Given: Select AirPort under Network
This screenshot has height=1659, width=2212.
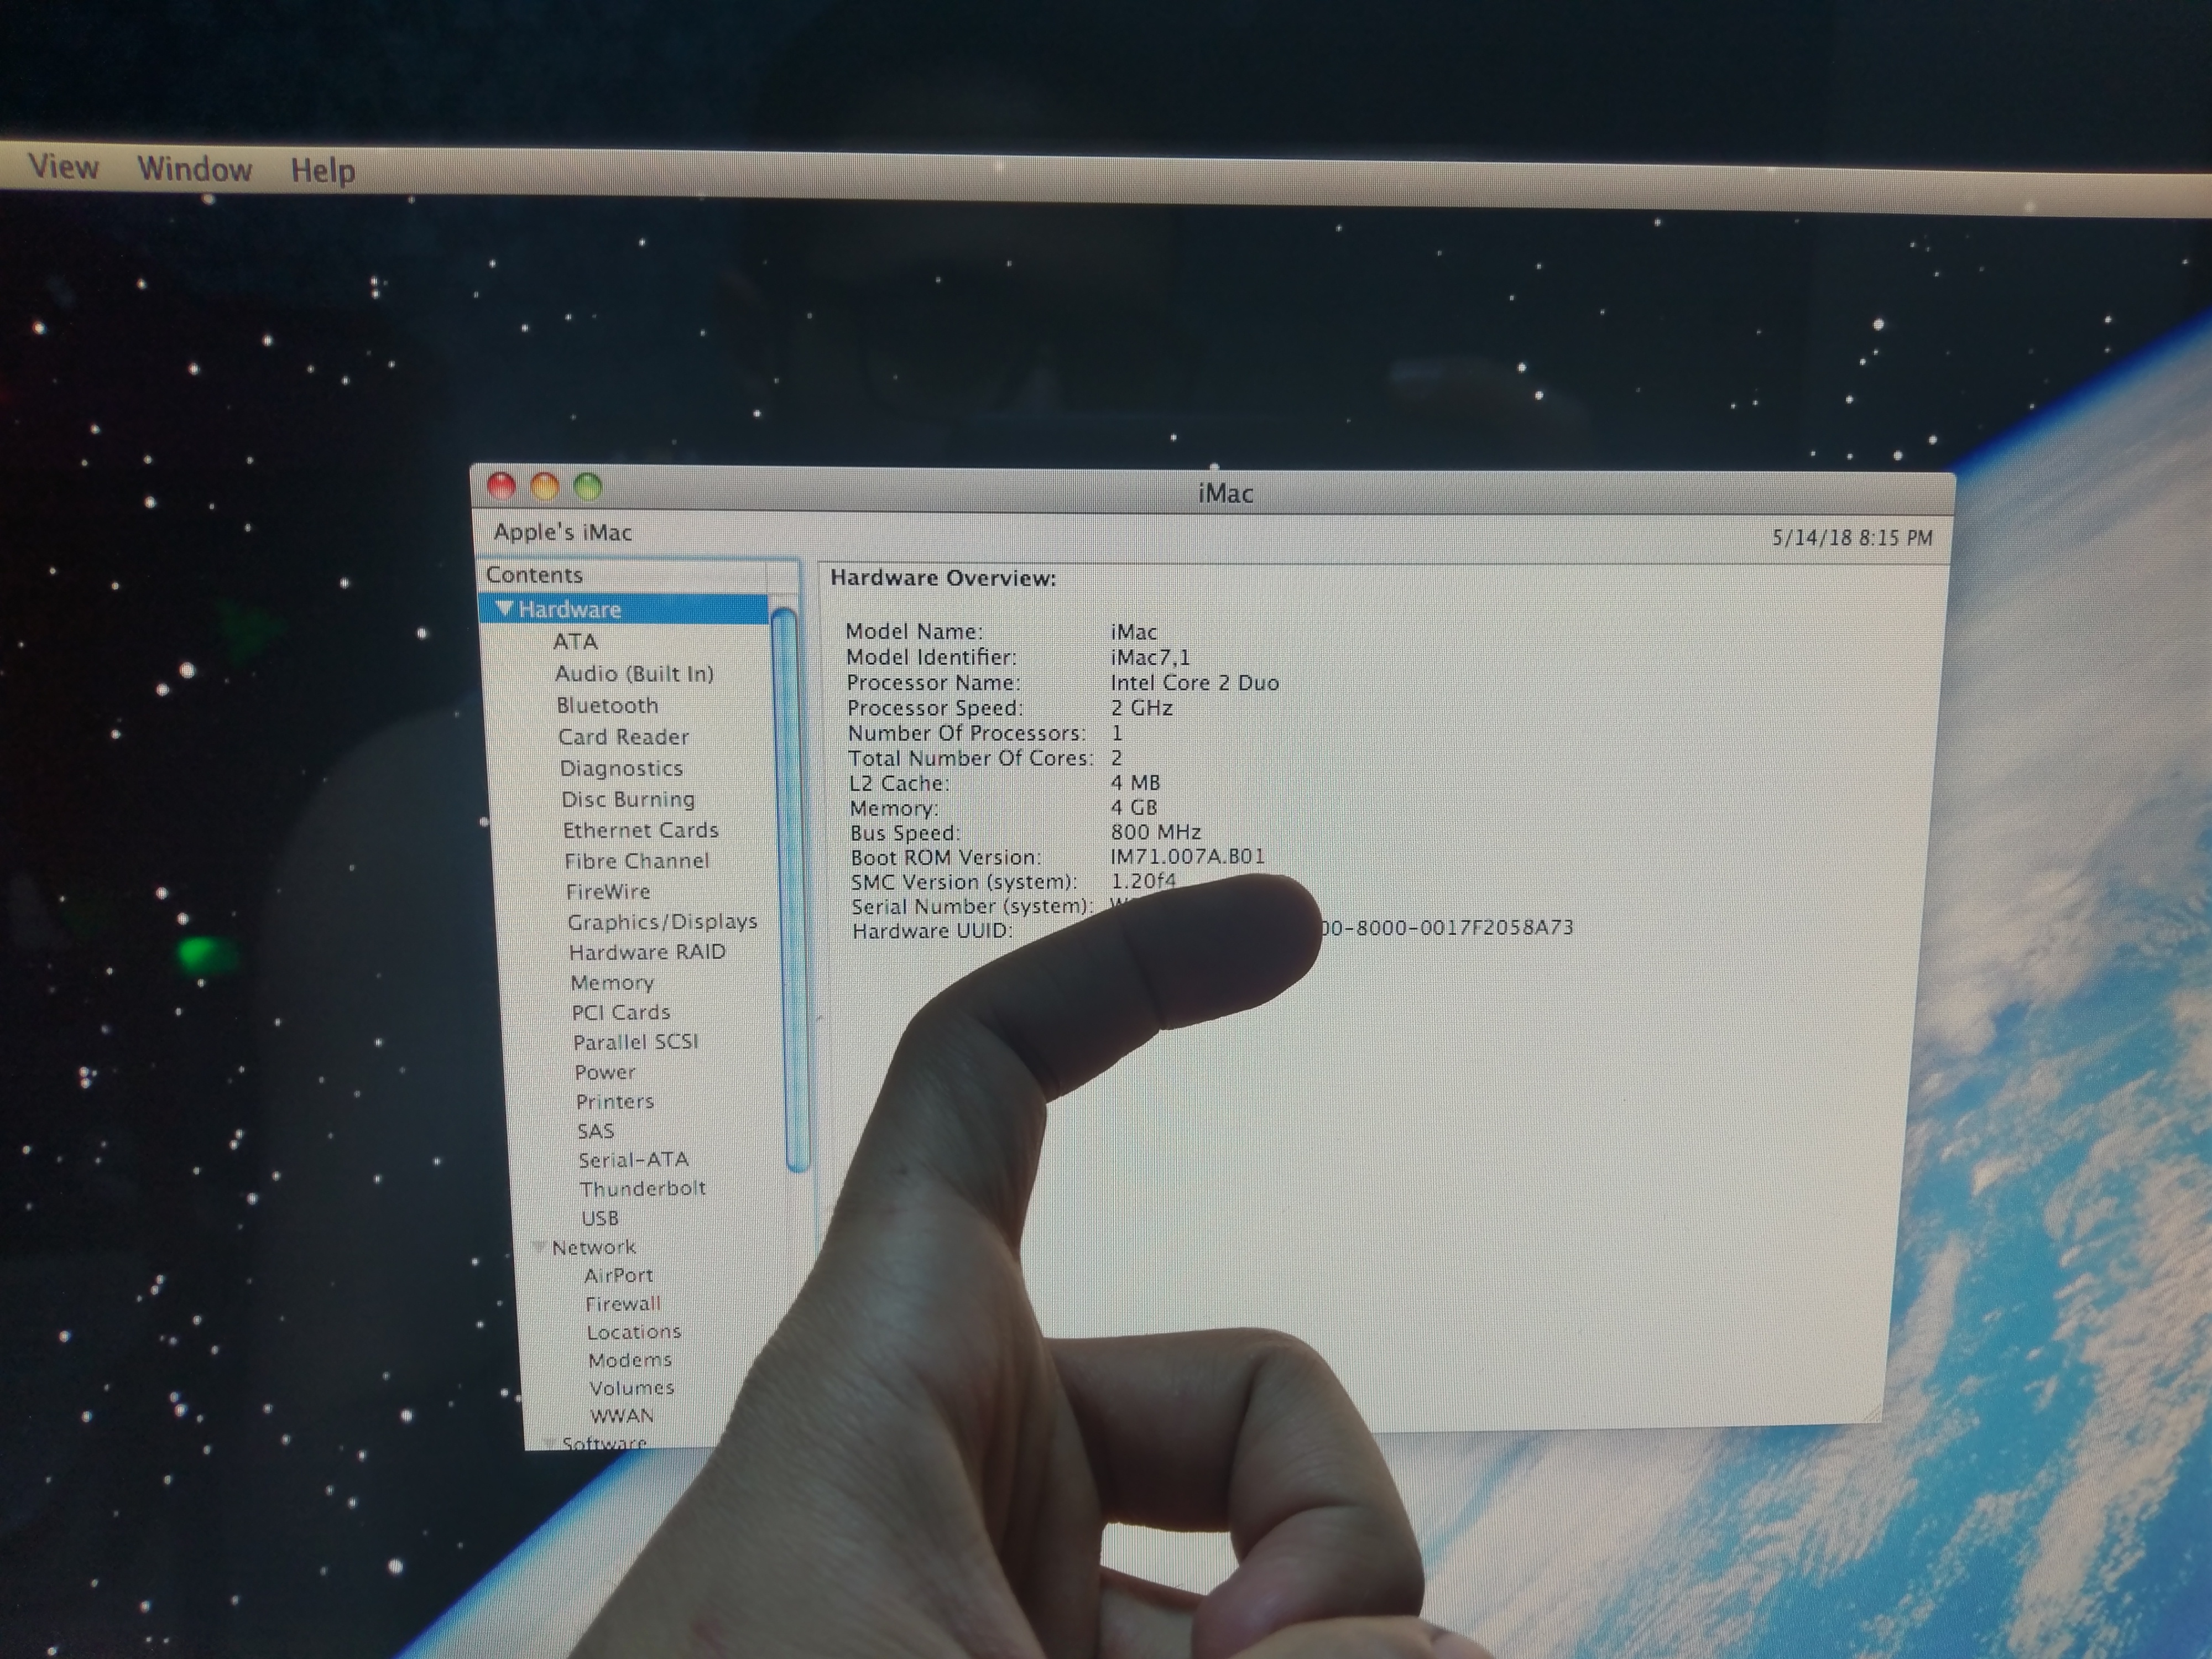Looking at the screenshot, I should 618,1275.
